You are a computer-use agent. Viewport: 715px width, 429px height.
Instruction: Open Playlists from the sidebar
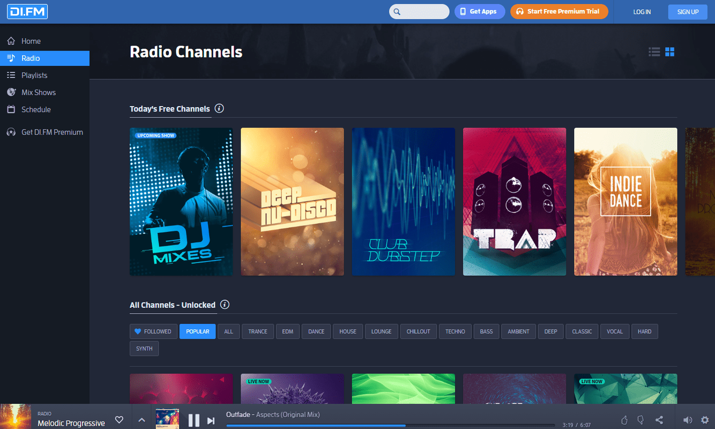pos(44,75)
